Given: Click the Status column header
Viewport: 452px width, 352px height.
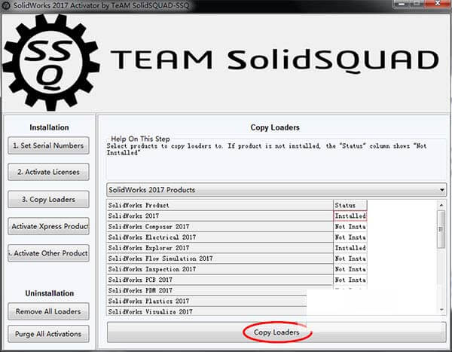Looking at the screenshot, I should [350, 205].
